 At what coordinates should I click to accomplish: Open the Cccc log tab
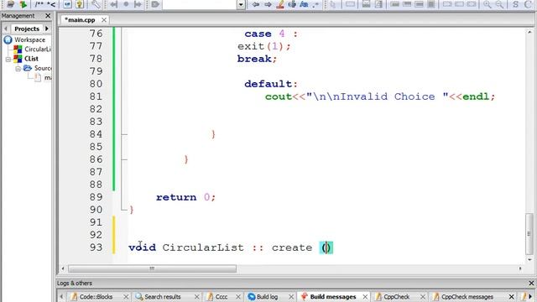tap(222, 297)
